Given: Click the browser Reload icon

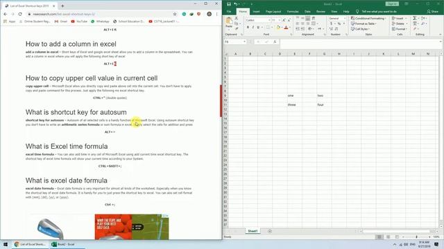Looking at the screenshot, I should pos(20,14).
